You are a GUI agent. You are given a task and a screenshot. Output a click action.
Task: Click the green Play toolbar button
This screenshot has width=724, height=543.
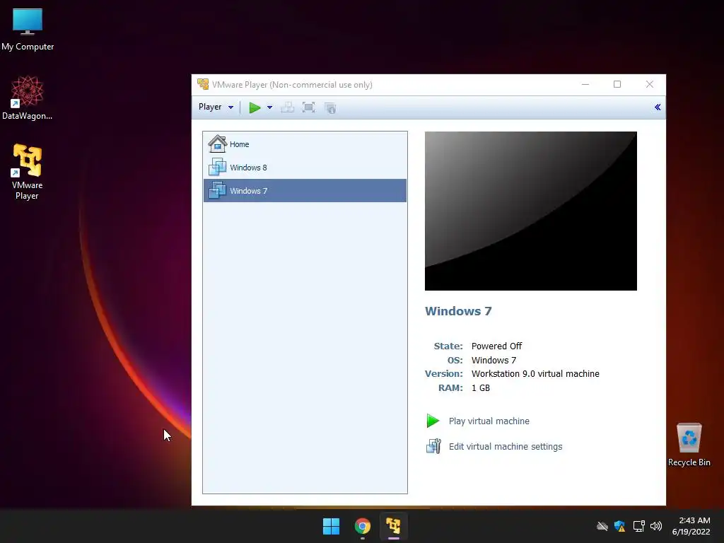[x=255, y=107]
